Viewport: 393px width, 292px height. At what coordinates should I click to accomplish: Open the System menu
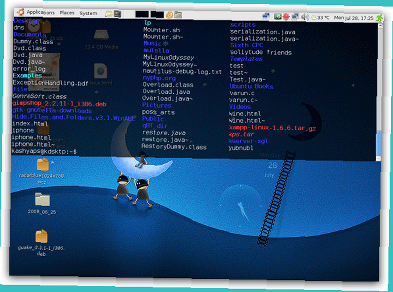[x=88, y=13]
